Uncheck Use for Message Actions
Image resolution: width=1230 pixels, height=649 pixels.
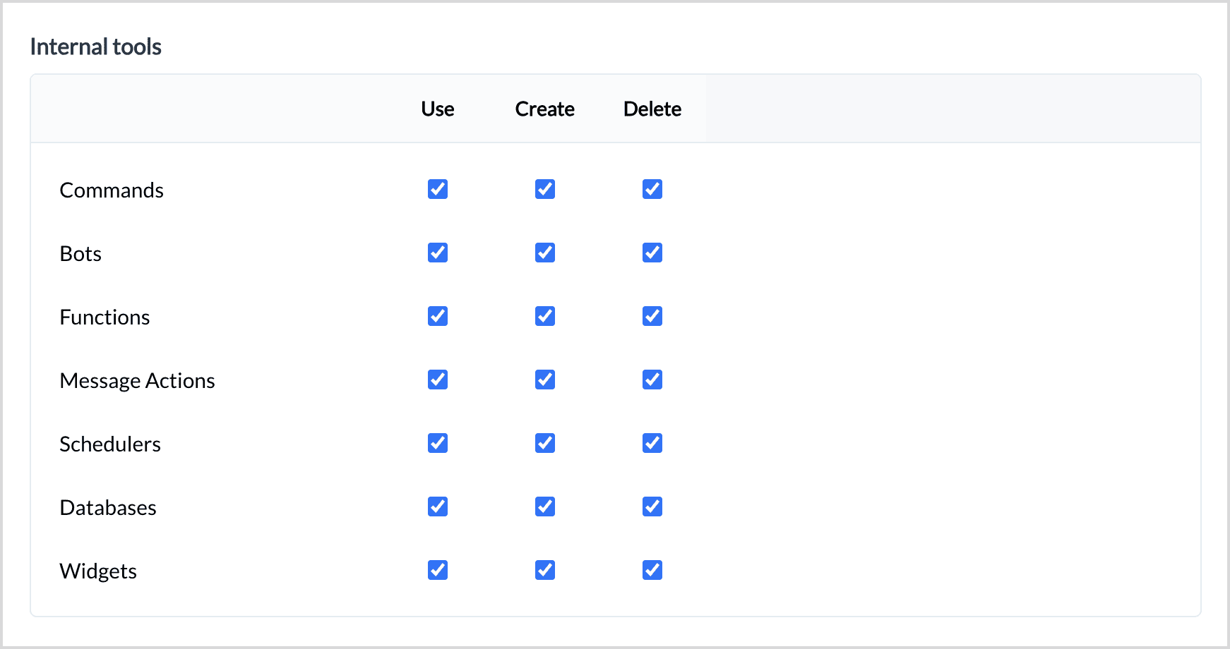point(438,380)
